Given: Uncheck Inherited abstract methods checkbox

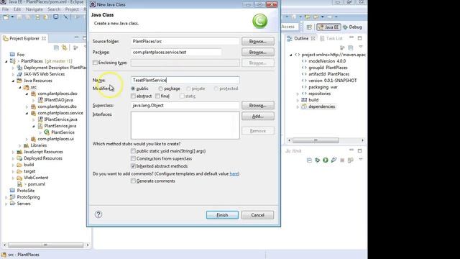Looking at the screenshot, I should (x=133, y=166).
